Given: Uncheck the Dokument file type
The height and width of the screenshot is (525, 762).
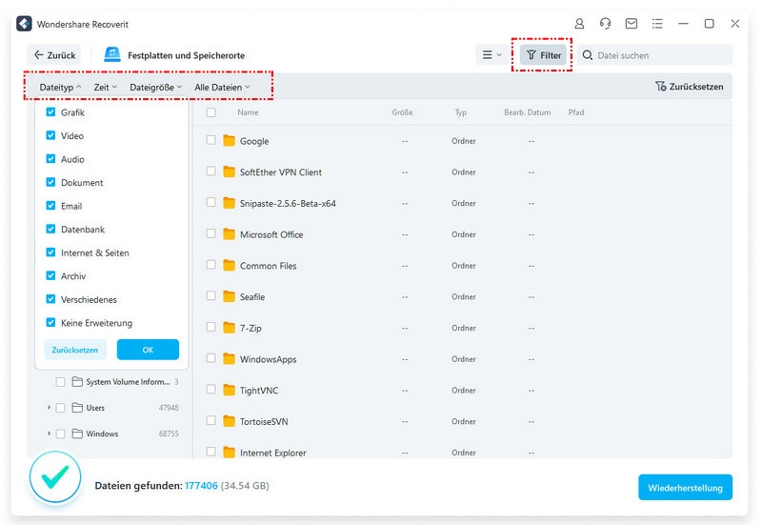Looking at the screenshot, I should 50,182.
